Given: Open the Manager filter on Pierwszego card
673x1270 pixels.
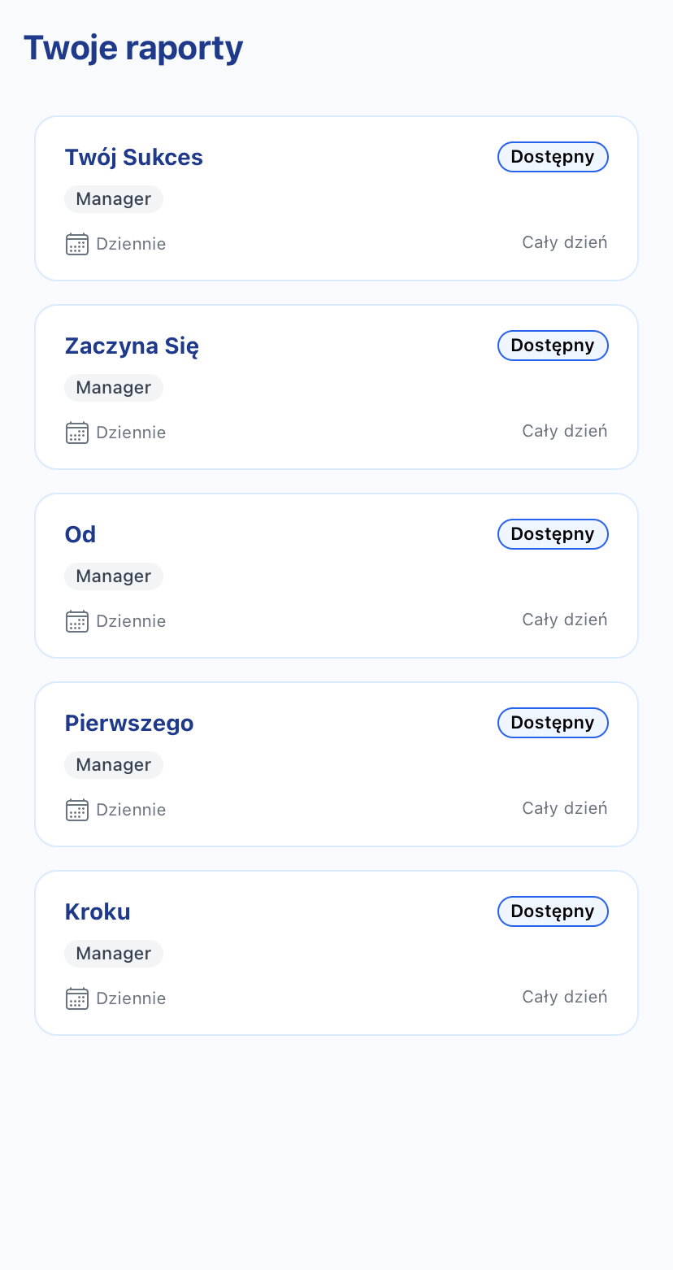Looking at the screenshot, I should coord(113,764).
